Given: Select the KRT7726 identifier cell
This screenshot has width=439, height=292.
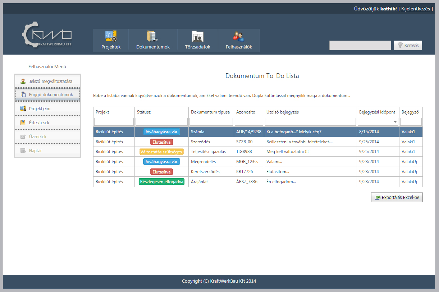Looking at the screenshot, I should point(249,172).
